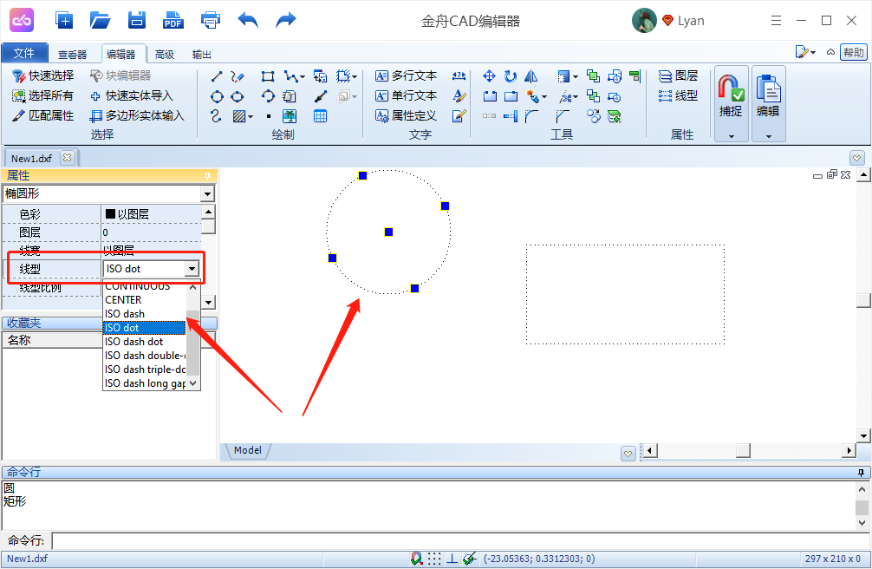The height and width of the screenshot is (569, 872).
Task: Select the Spline curve tool
Action: [x=217, y=116]
